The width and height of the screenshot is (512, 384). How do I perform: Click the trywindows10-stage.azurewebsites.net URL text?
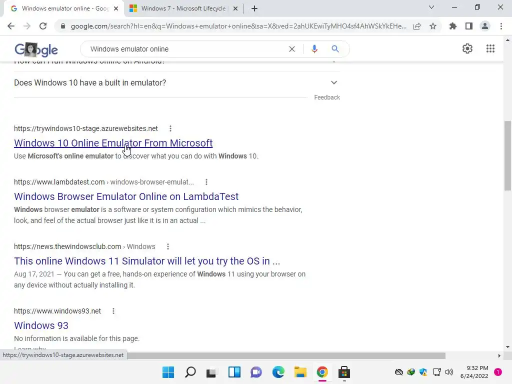pyautogui.click(x=86, y=128)
